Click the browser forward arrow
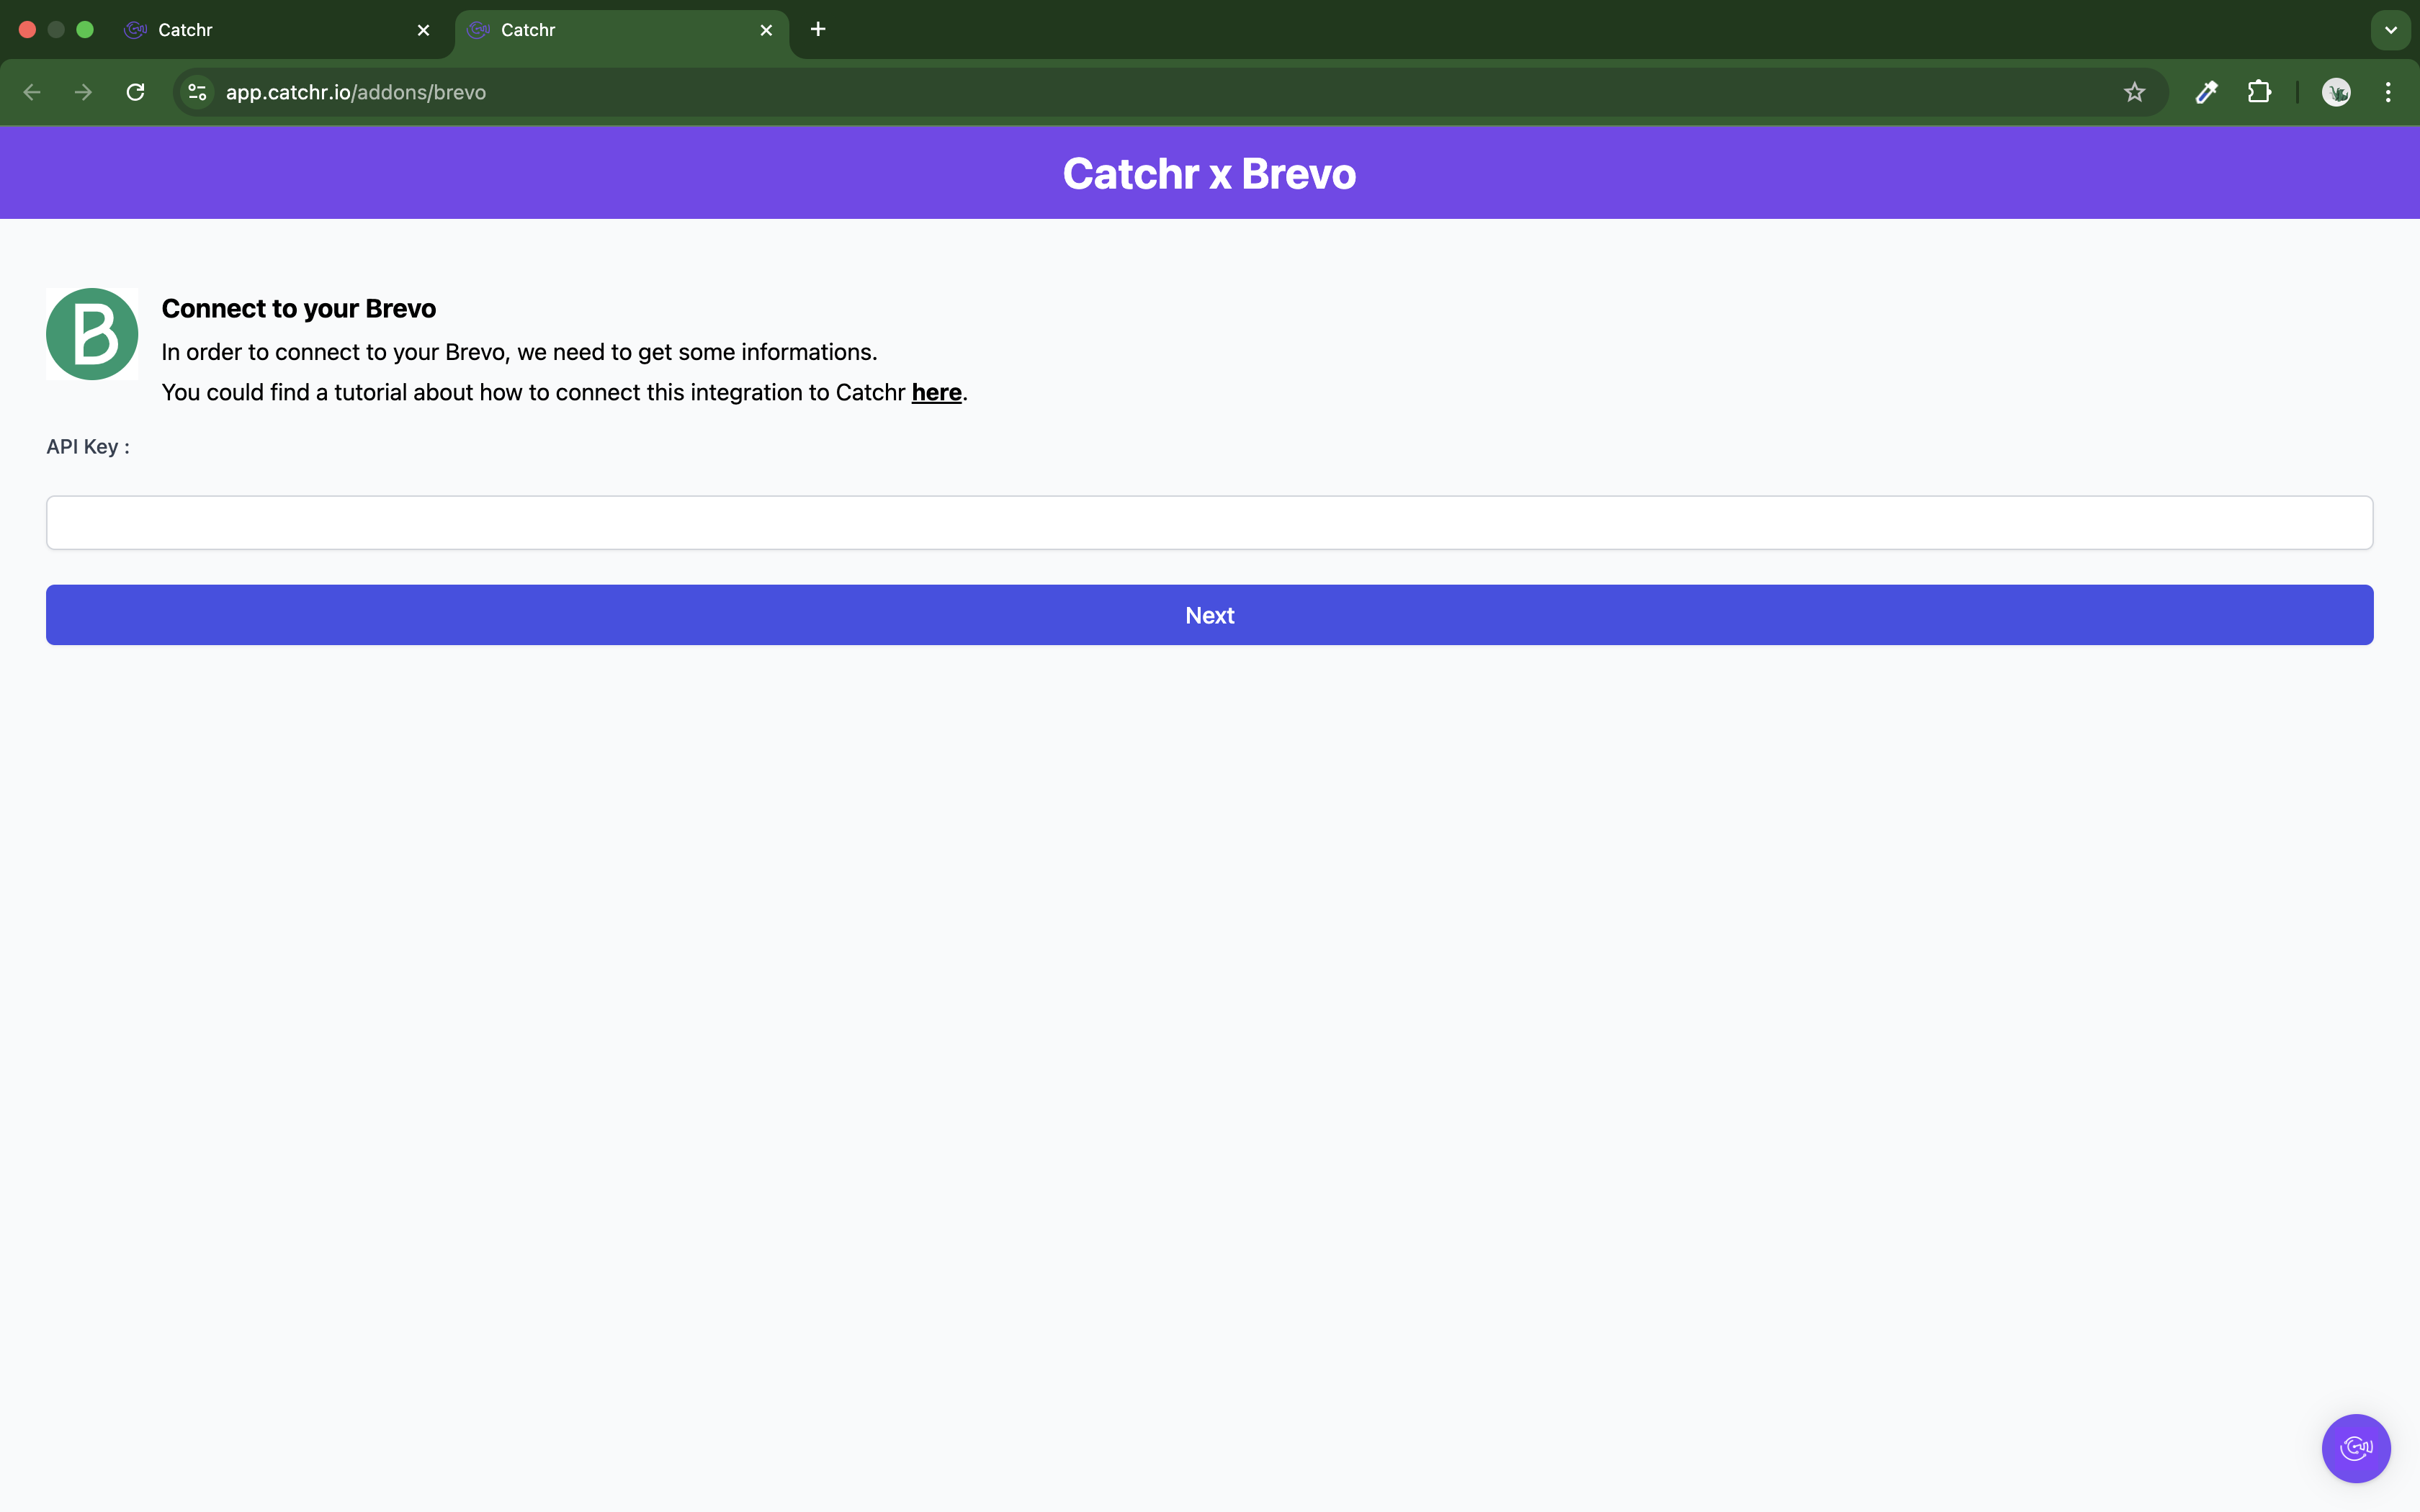 (x=84, y=92)
